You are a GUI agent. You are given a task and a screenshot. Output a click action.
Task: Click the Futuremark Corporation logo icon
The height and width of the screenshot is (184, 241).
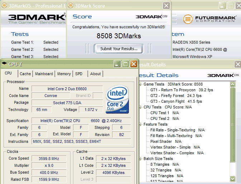188,19
